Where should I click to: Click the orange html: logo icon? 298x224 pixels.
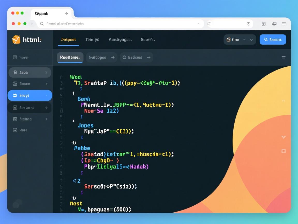click(x=16, y=40)
